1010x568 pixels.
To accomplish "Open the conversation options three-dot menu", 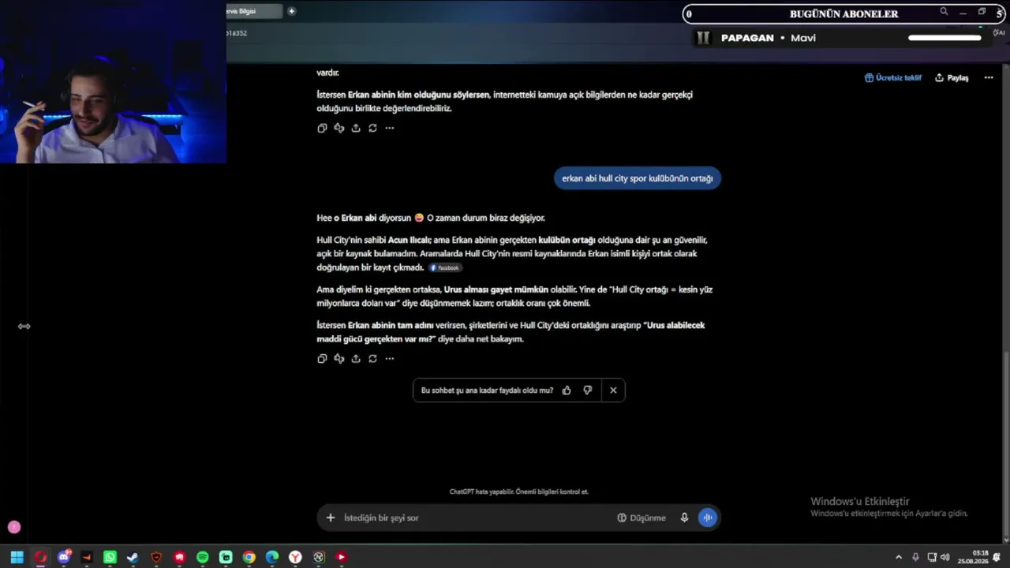I will (989, 78).
